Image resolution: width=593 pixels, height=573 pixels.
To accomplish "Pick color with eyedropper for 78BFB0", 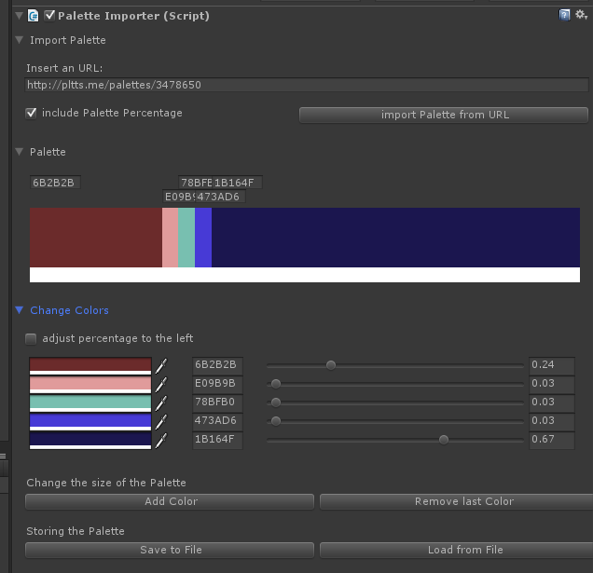I will pos(161,402).
